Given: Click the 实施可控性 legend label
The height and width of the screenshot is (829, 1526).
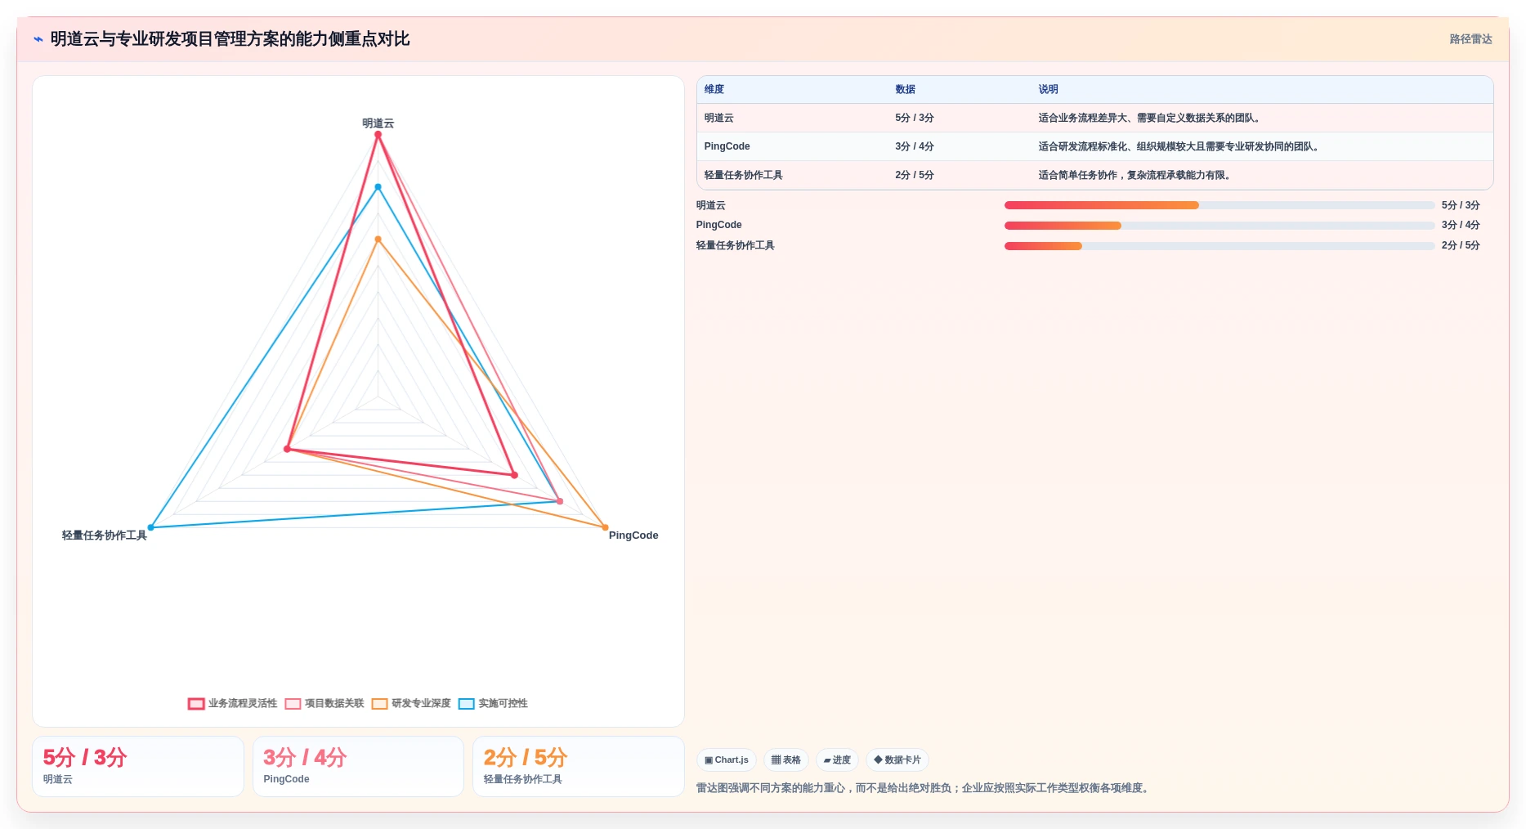Looking at the screenshot, I should tap(503, 703).
